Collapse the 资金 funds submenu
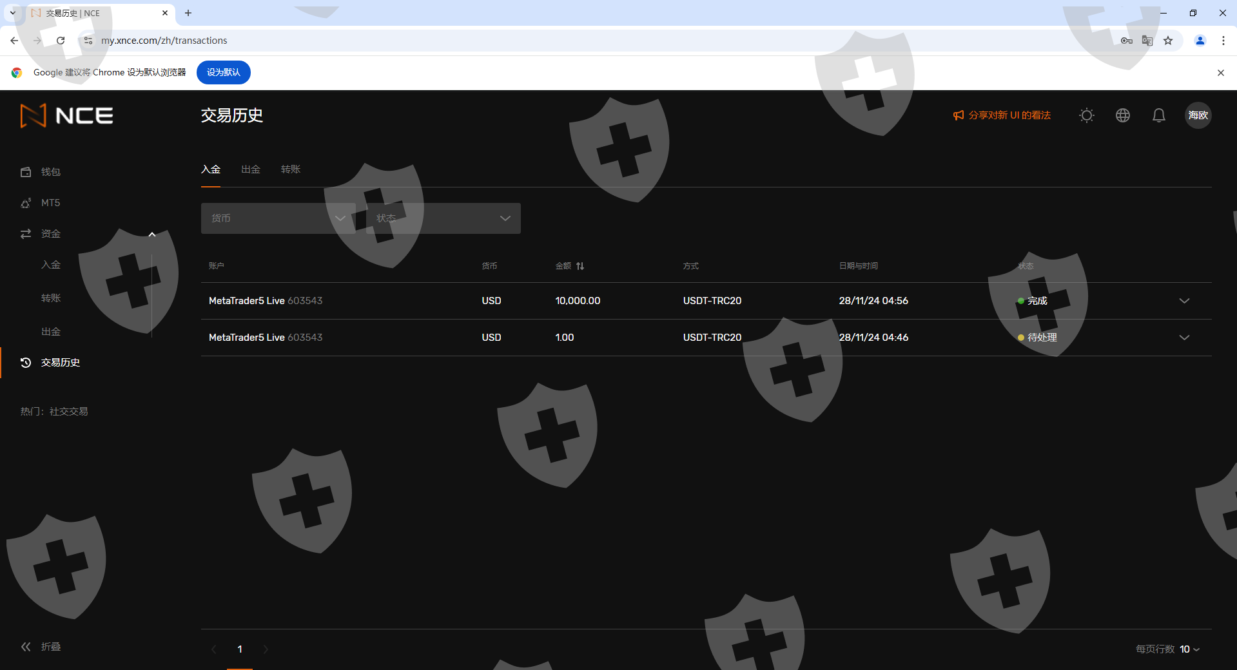 (152, 234)
